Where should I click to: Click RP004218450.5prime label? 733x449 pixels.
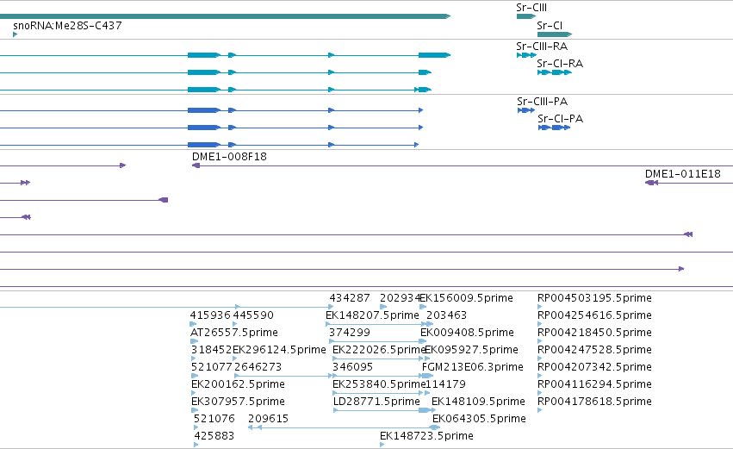click(594, 333)
